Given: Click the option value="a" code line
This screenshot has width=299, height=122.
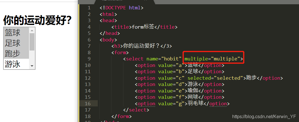Looking at the screenshot, I should tap(179, 65).
